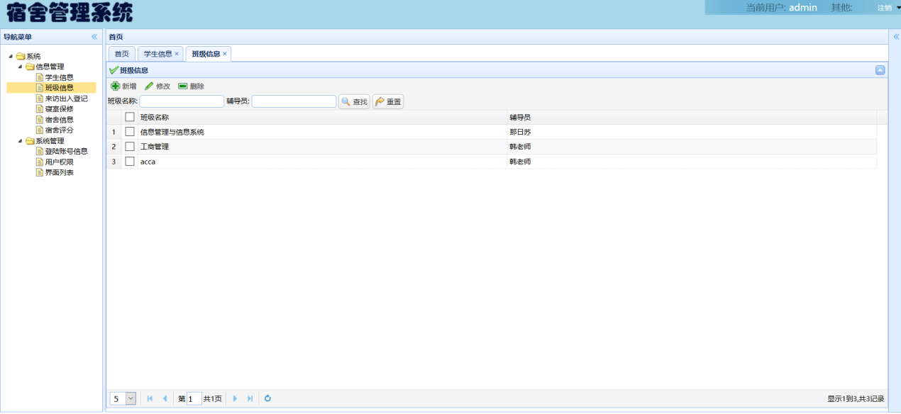Screen dimensions: 901x414
Task: Click the 删除 delete icon
Action: click(183, 86)
